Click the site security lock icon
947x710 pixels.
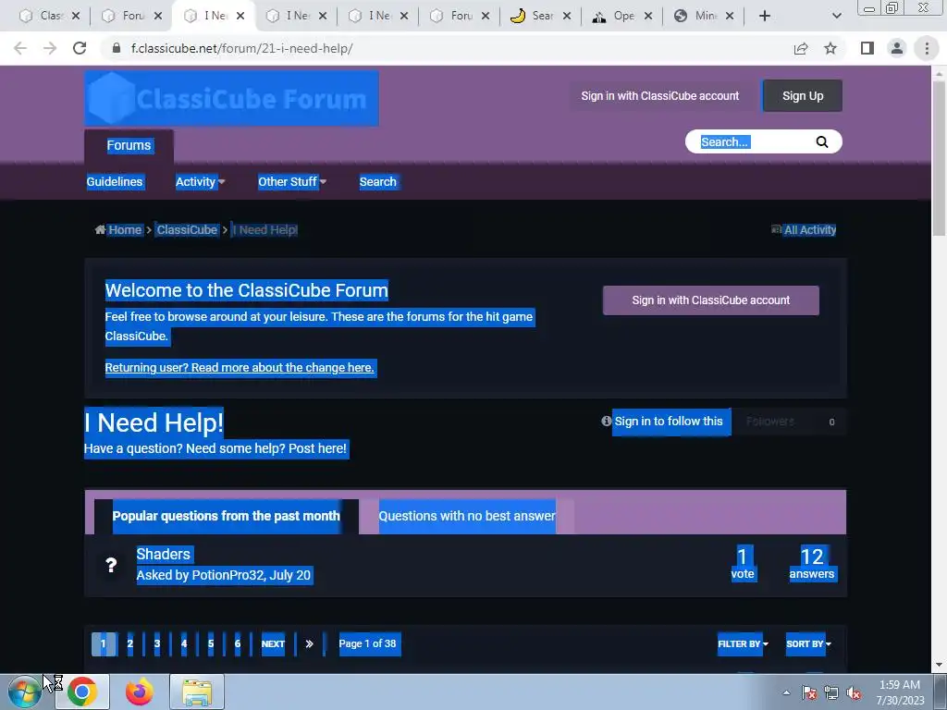click(x=117, y=48)
